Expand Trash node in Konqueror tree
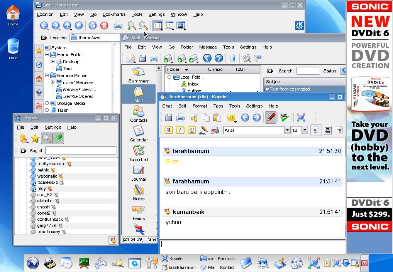The image size is (393, 272). pyautogui.click(x=47, y=110)
